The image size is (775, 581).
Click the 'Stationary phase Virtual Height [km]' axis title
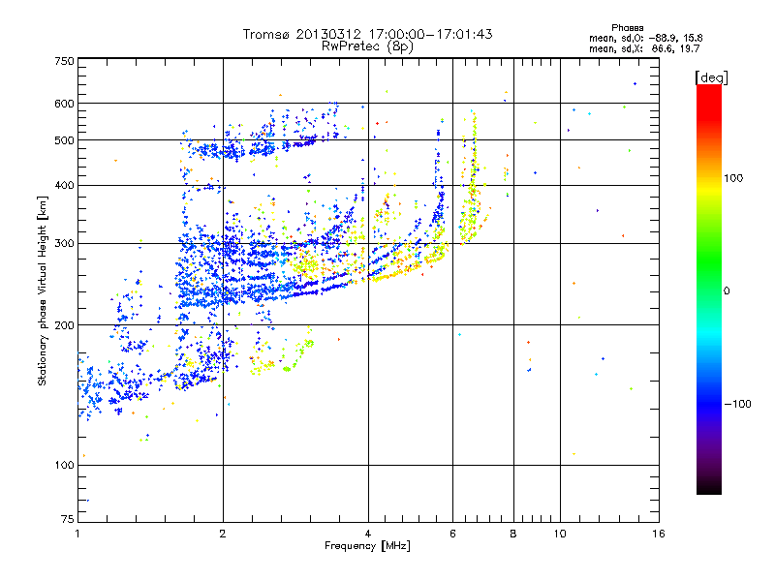(43, 291)
